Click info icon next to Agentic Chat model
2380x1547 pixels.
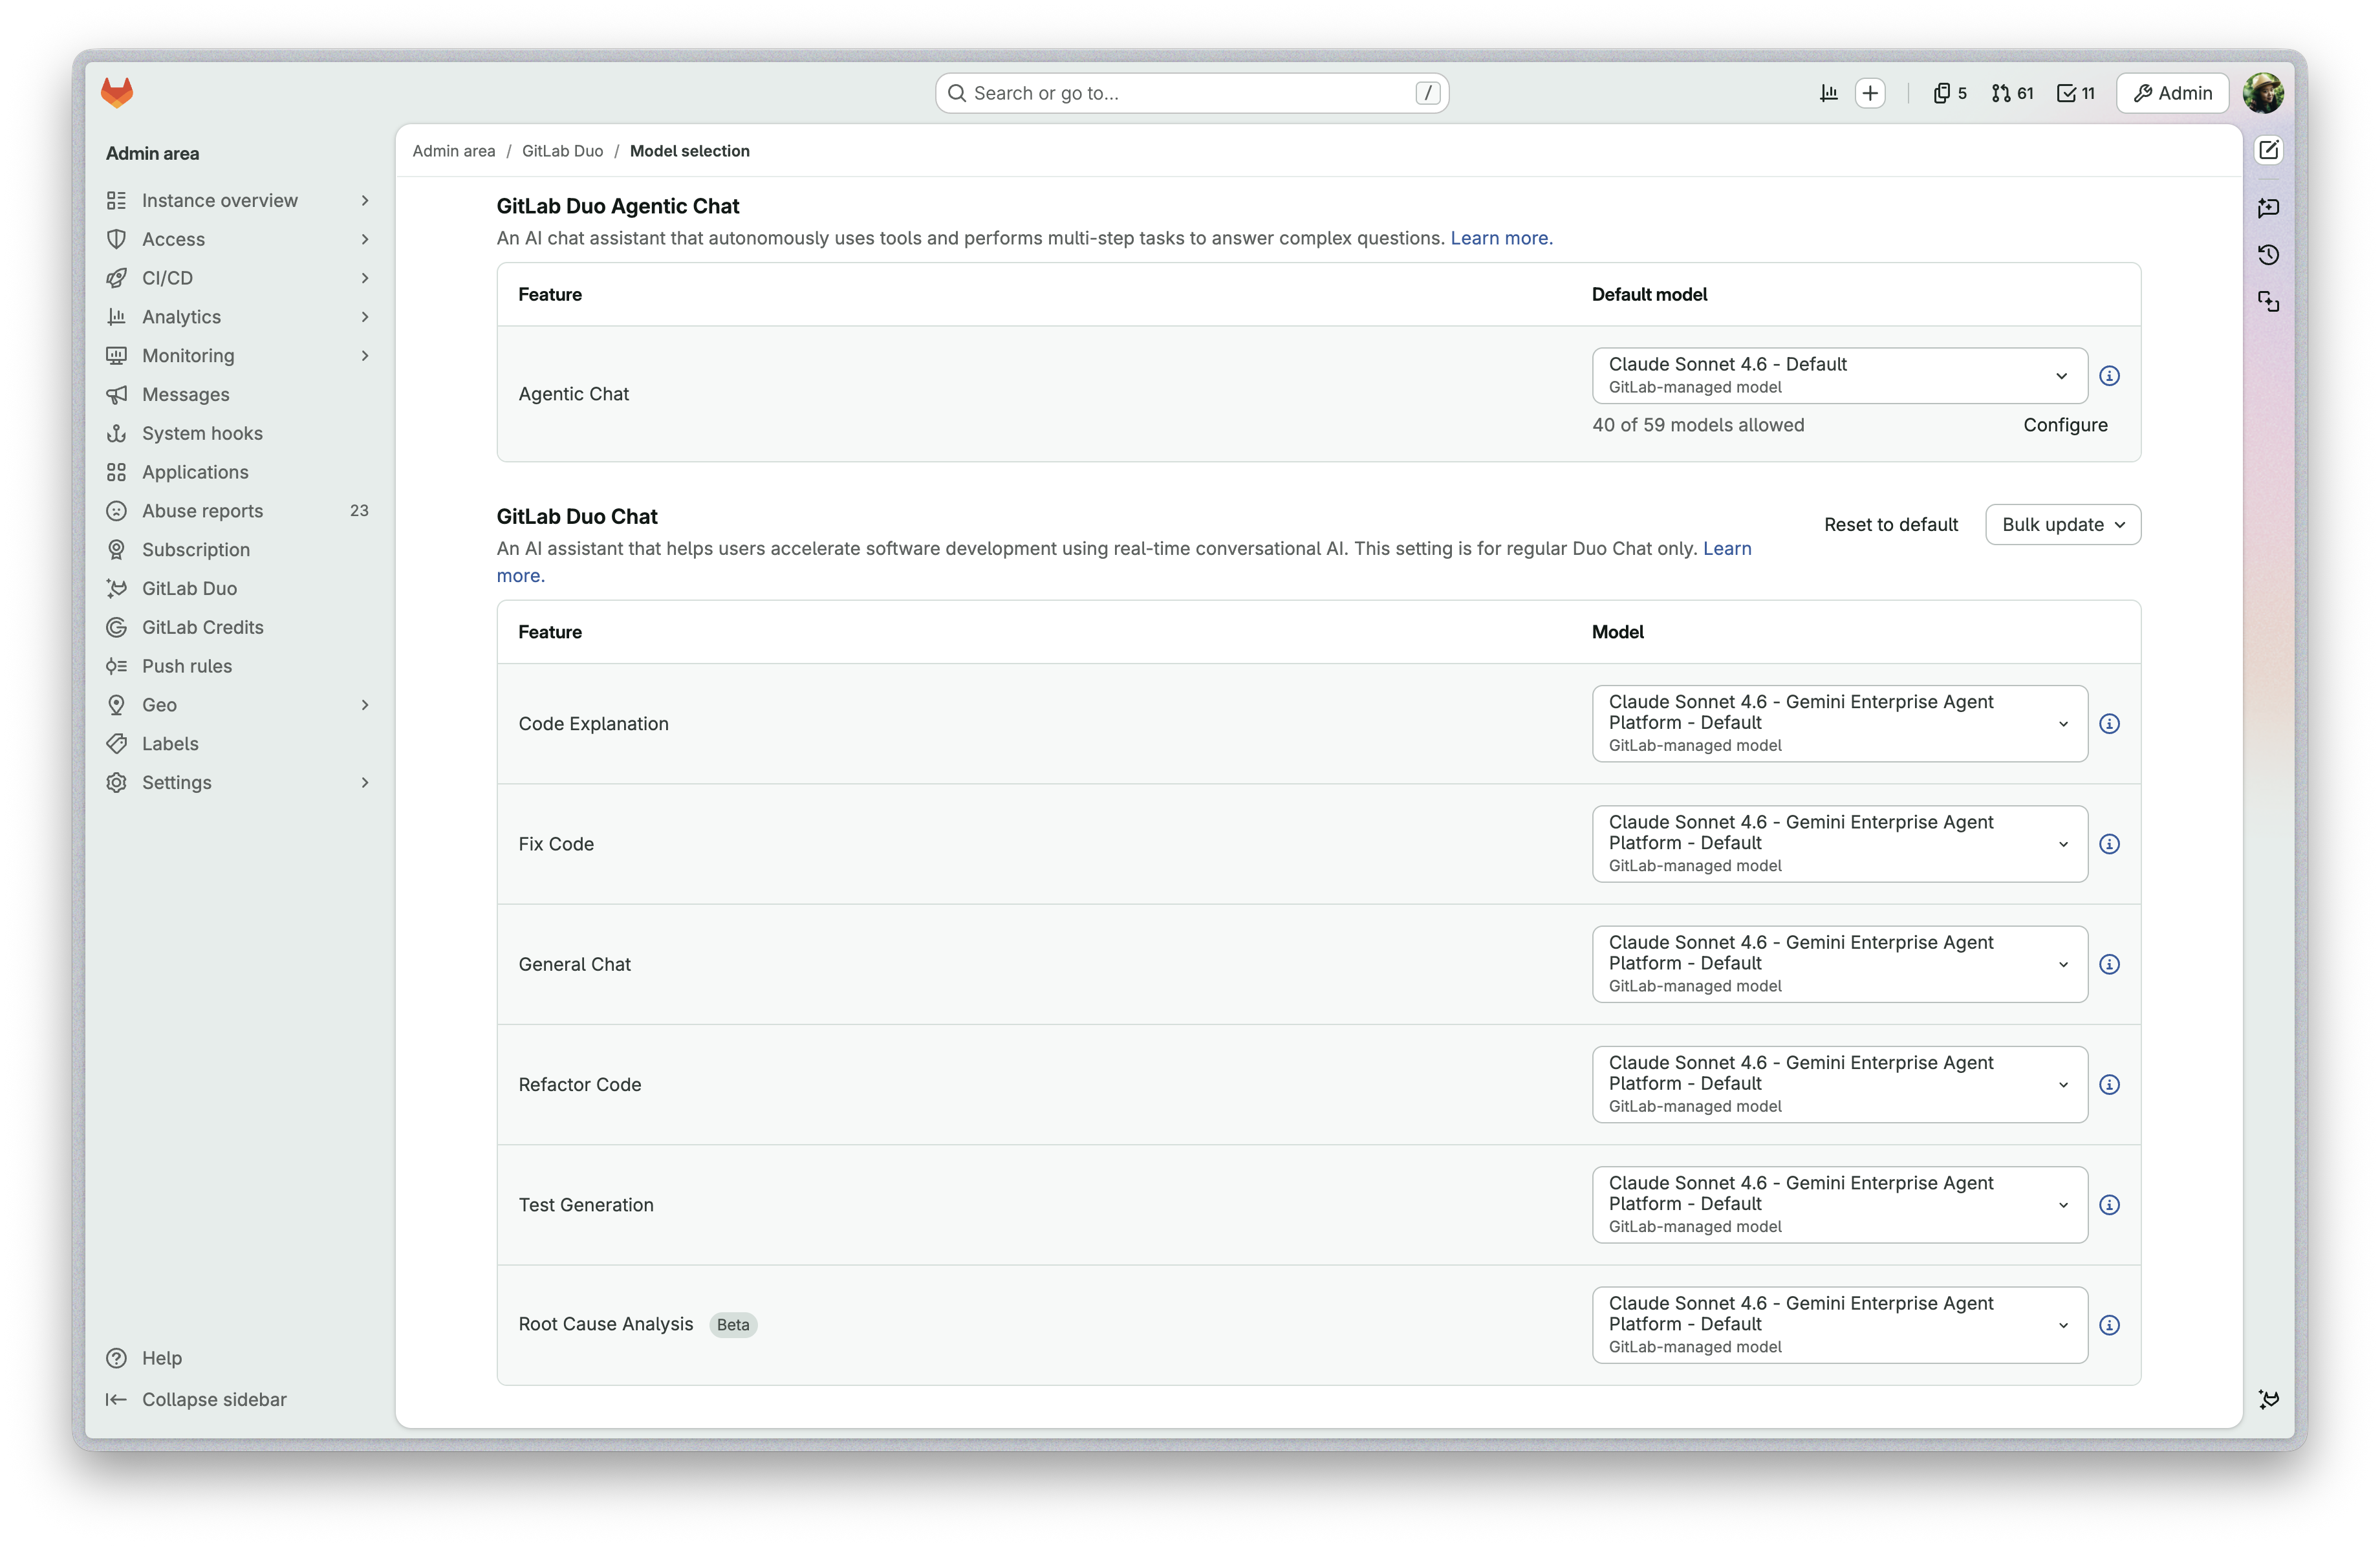pyautogui.click(x=2110, y=376)
